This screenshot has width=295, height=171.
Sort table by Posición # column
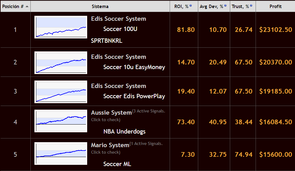[x=16, y=7]
